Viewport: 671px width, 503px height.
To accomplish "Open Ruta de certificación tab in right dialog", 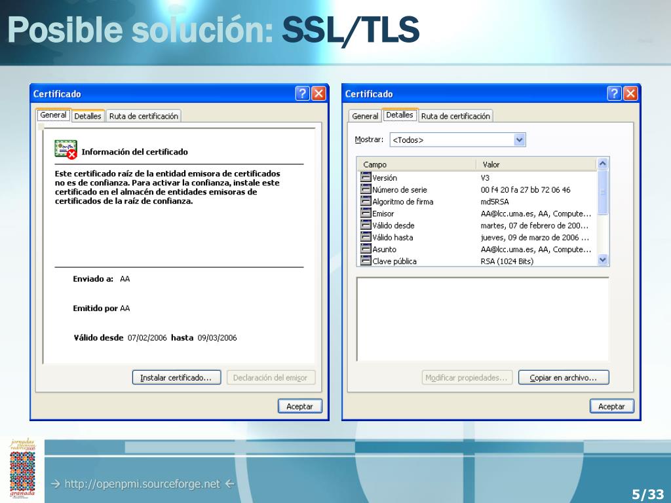I will point(455,116).
